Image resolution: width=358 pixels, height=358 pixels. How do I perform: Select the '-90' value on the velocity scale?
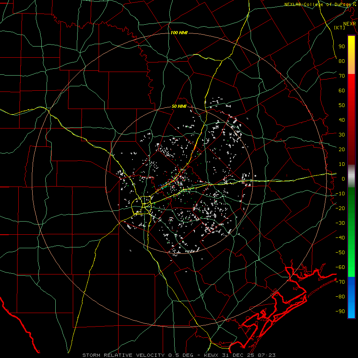[340, 311]
